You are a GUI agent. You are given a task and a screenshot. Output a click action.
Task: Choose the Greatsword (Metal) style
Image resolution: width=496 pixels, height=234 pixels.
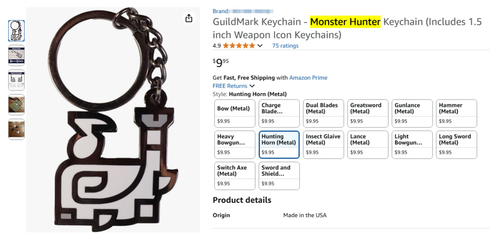(368, 113)
